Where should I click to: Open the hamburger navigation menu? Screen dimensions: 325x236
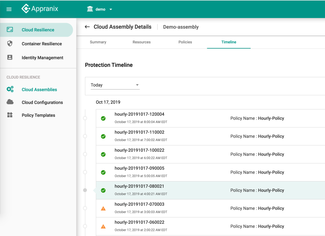9,9
